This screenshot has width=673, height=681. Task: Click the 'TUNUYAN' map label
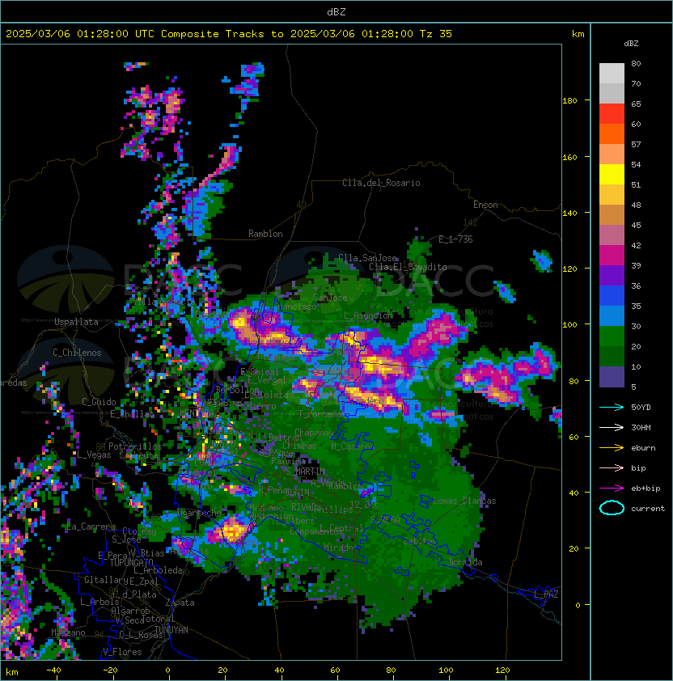[x=171, y=629]
